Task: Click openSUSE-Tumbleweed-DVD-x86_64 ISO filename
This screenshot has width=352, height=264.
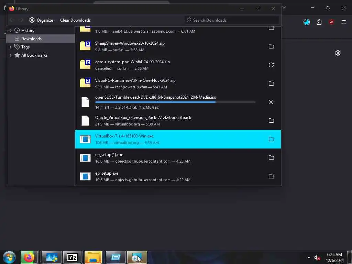Action: [156, 97]
